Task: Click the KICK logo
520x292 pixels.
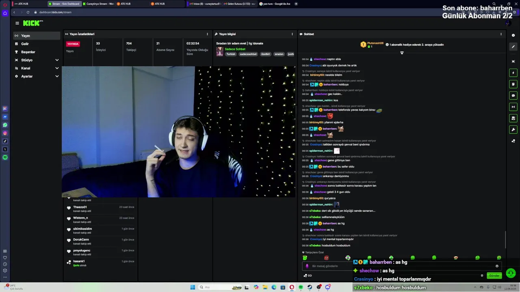Action: pos(32,23)
